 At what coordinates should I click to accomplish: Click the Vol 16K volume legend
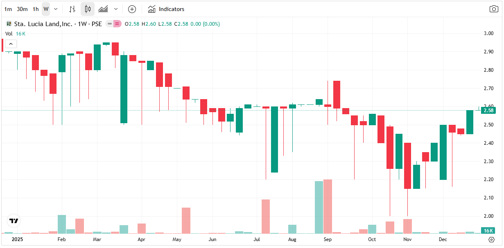pyautogui.click(x=15, y=34)
